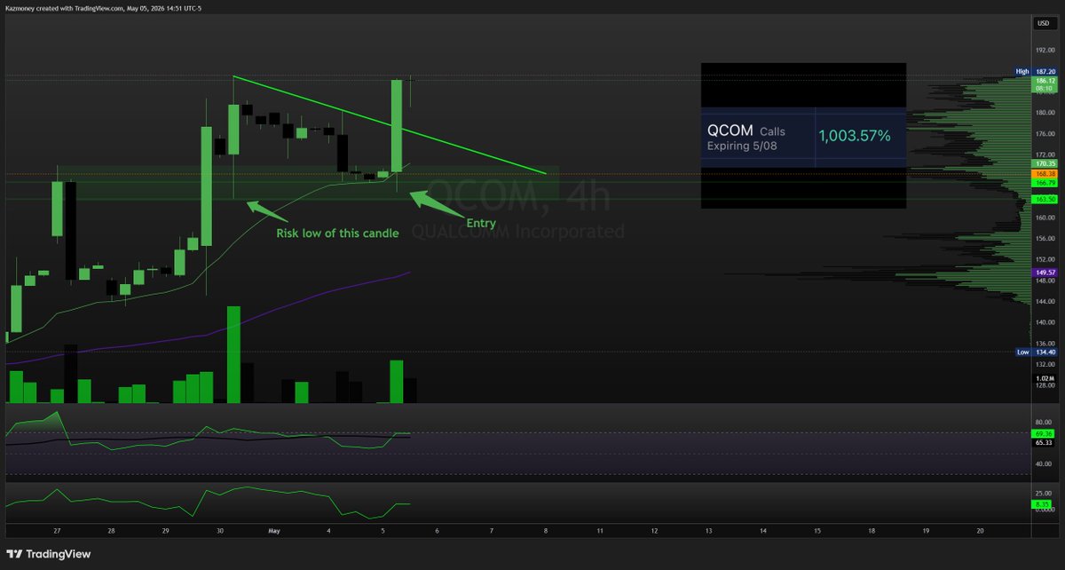Click the 144.00 price axis label
The height and width of the screenshot is (570, 1065).
pyautogui.click(x=1044, y=302)
